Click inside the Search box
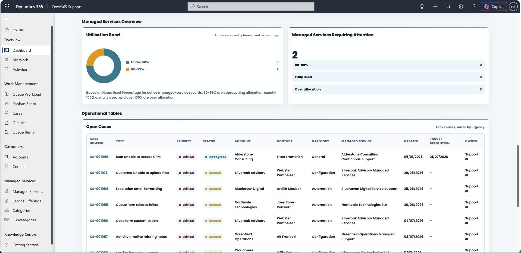Viewport: 521px width, 253px height. click(251, 7)
